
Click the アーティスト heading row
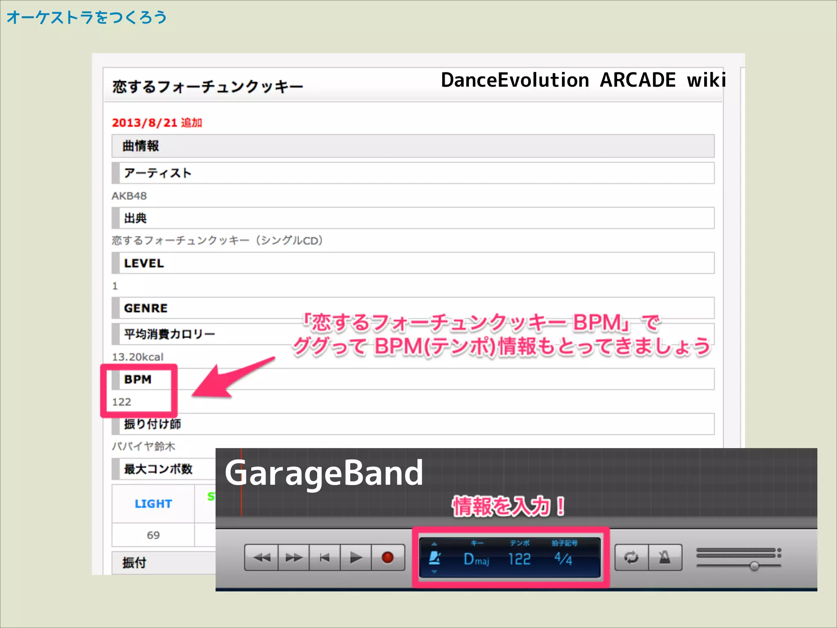point(413,173)
